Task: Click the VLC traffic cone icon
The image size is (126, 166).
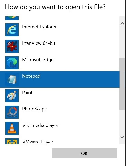Action: point(12,128)
